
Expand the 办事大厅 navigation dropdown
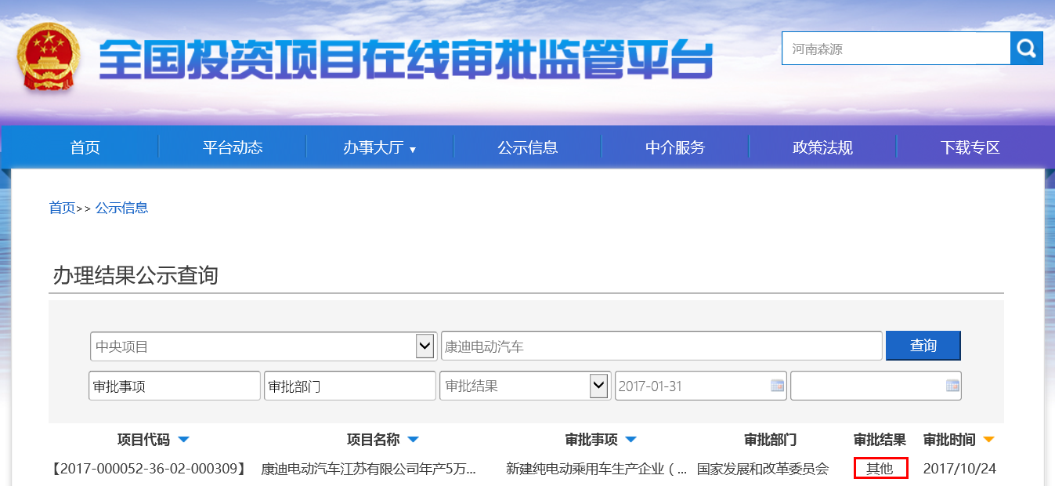pos(379,147)
